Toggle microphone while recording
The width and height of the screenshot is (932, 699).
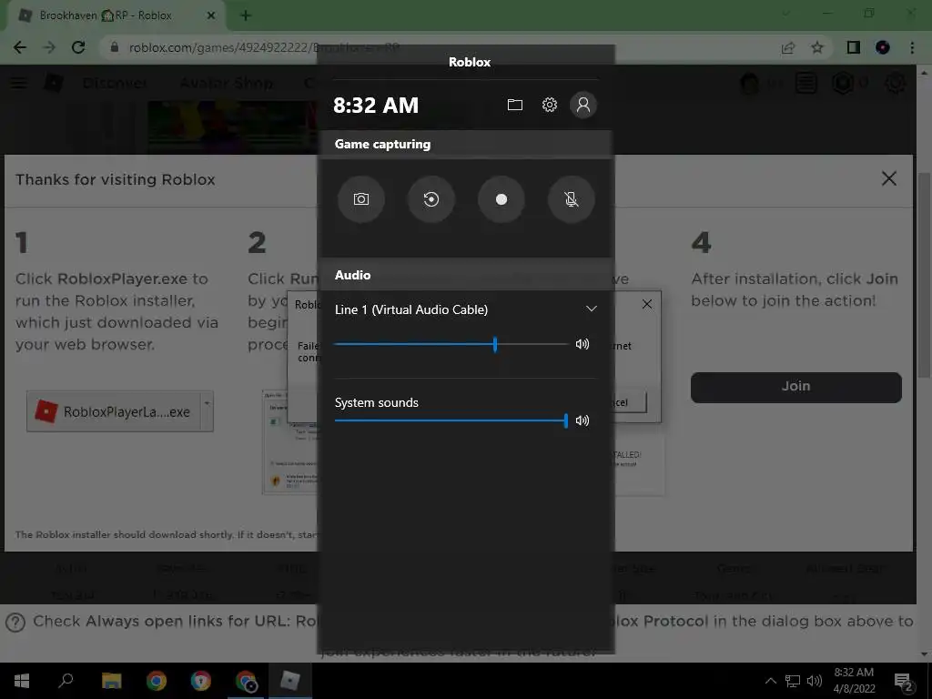572,199
